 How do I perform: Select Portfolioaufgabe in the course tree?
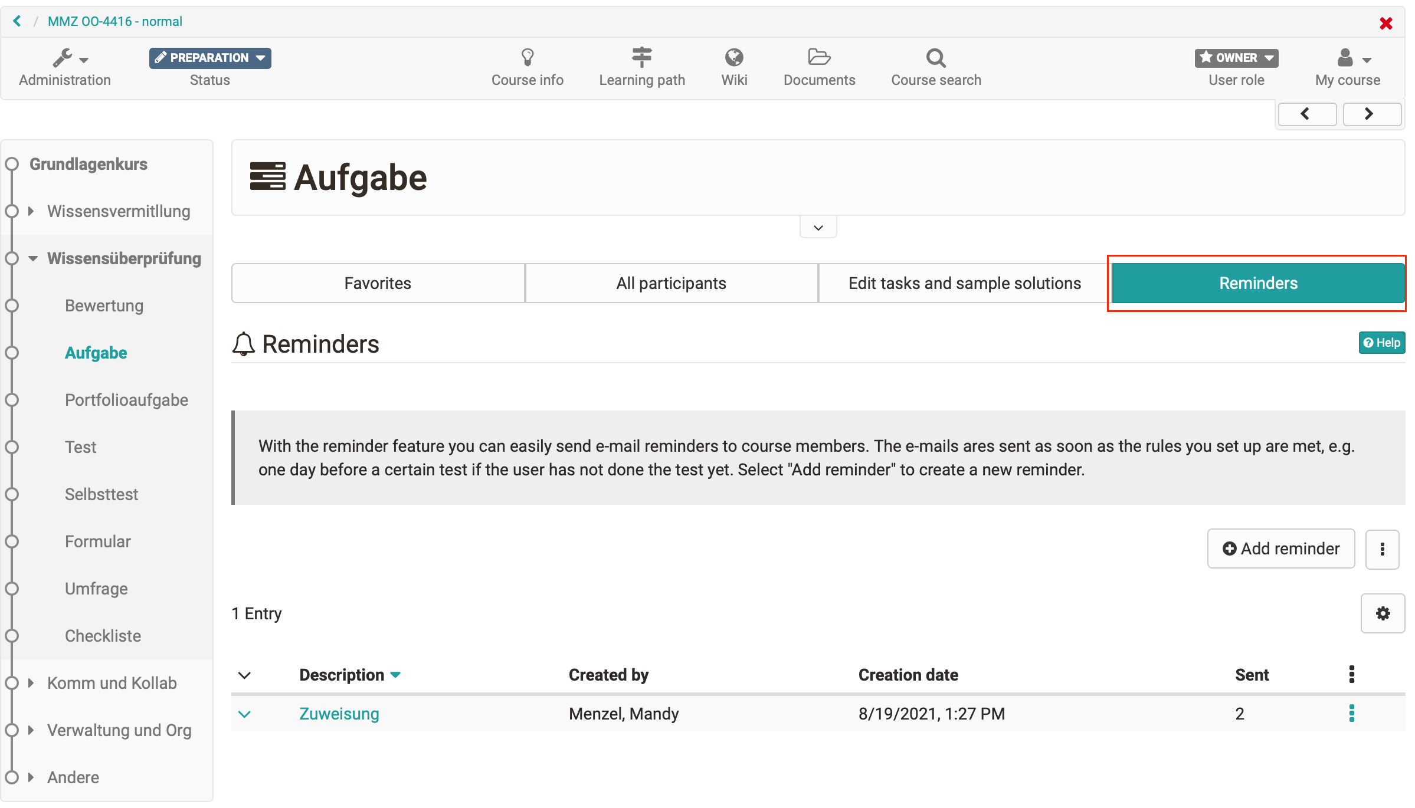[x=126, y=400]
